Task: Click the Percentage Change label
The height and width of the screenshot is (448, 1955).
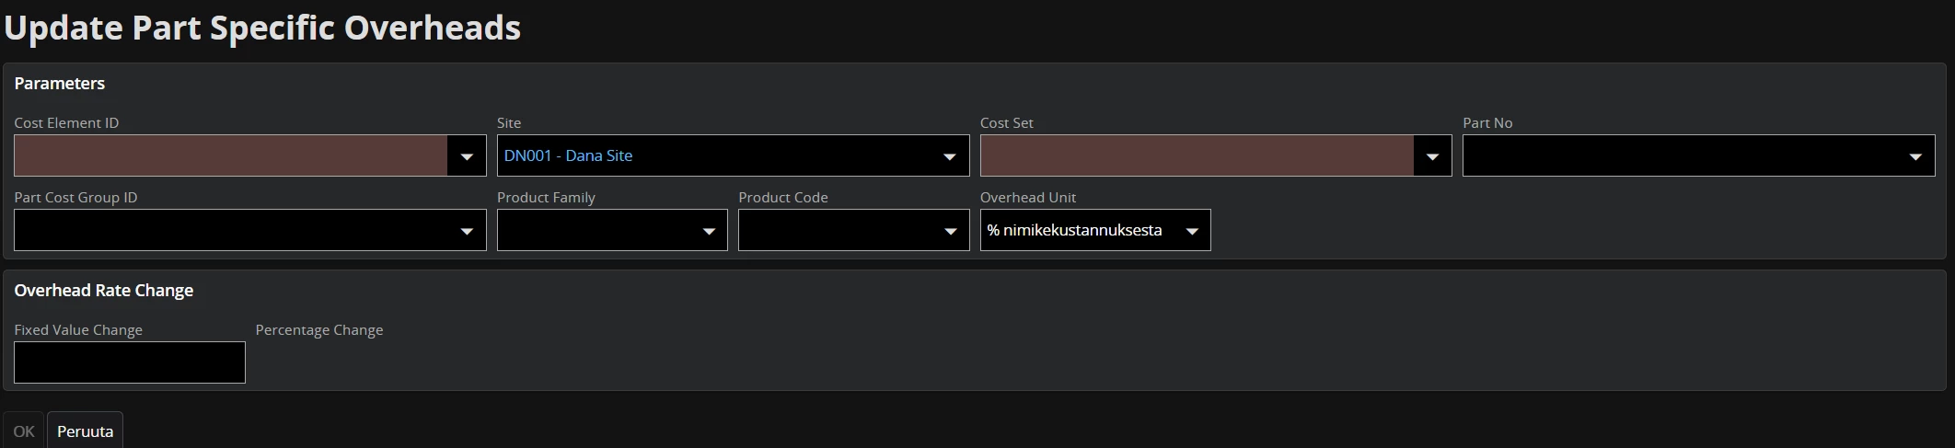Action: pyautogui.click(x=319, y=330)
